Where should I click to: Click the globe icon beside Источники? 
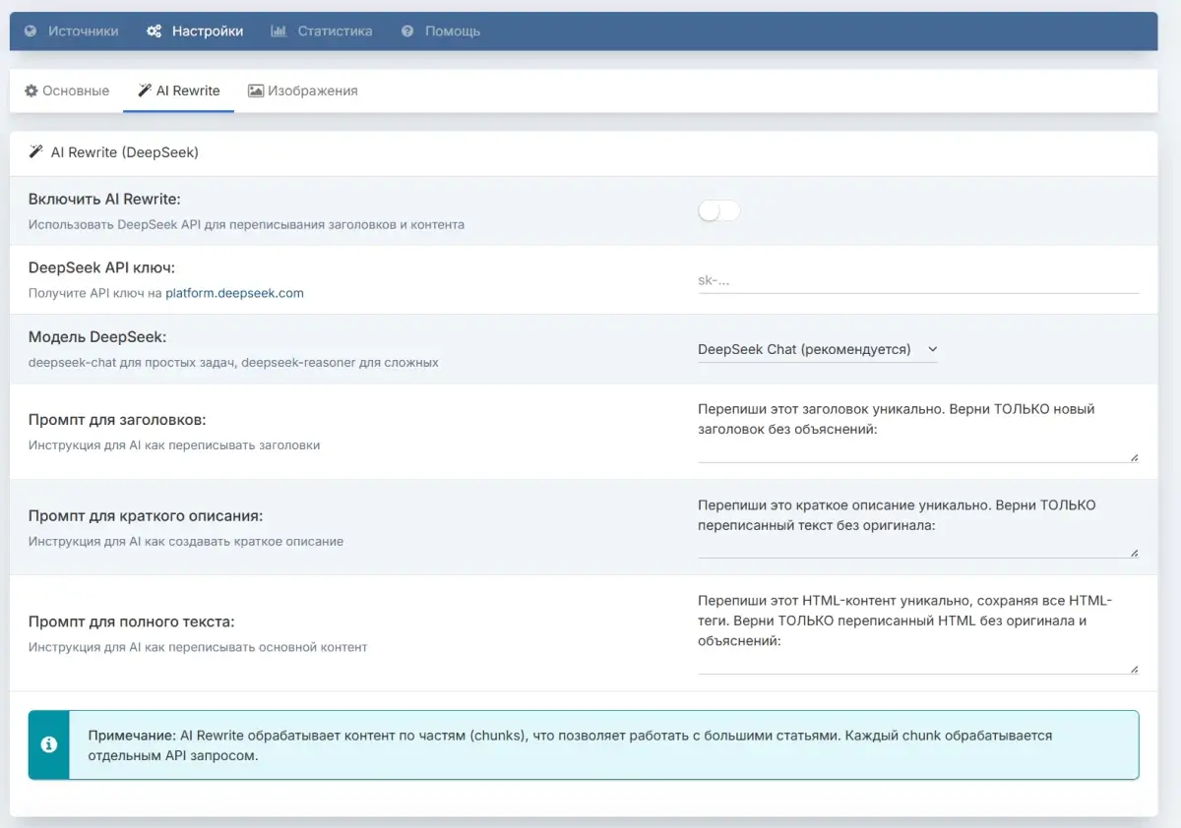click(x=31, y=31)
